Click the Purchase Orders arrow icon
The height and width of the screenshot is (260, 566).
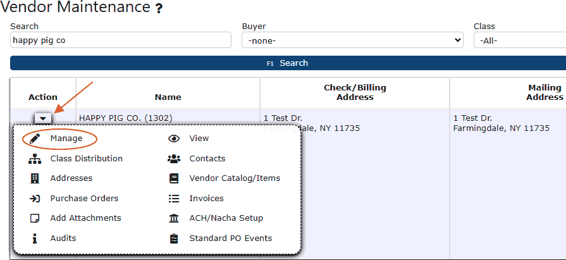(35, 199)
